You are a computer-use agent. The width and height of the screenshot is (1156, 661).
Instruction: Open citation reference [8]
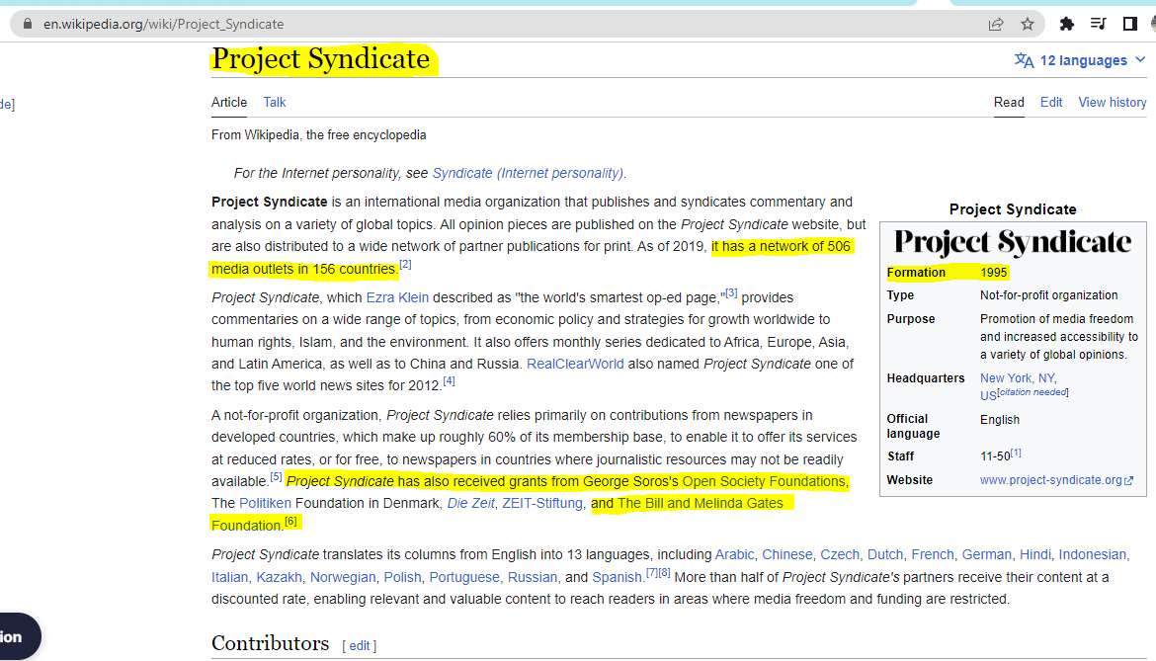[664, 573]
